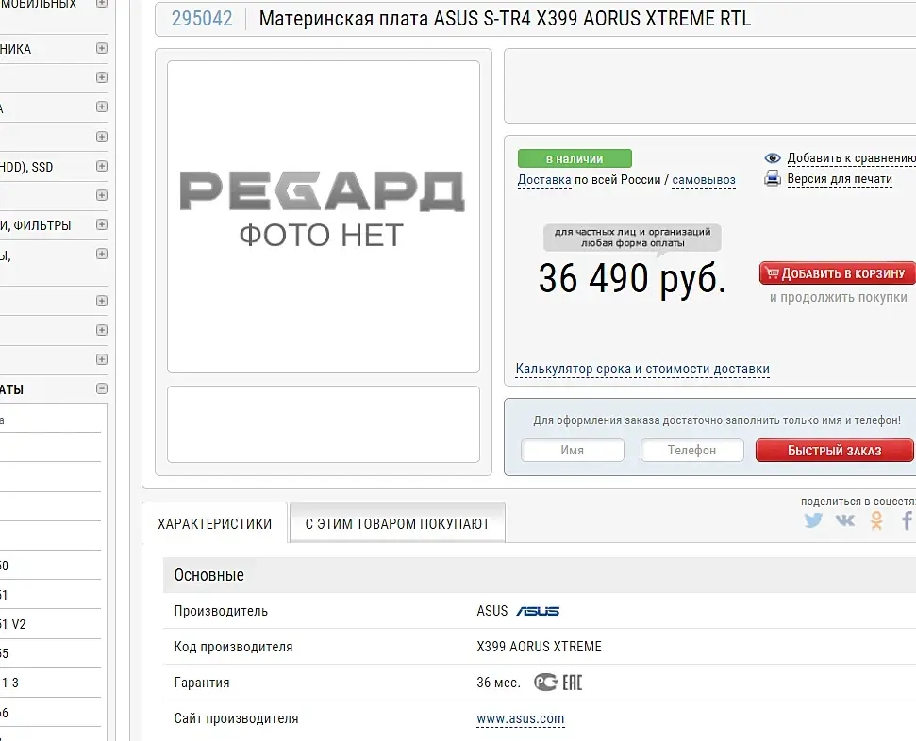Viewport: 916px width, 741px height.
Task: Open the Характеристики tab
Action: (x=214, y=523)
